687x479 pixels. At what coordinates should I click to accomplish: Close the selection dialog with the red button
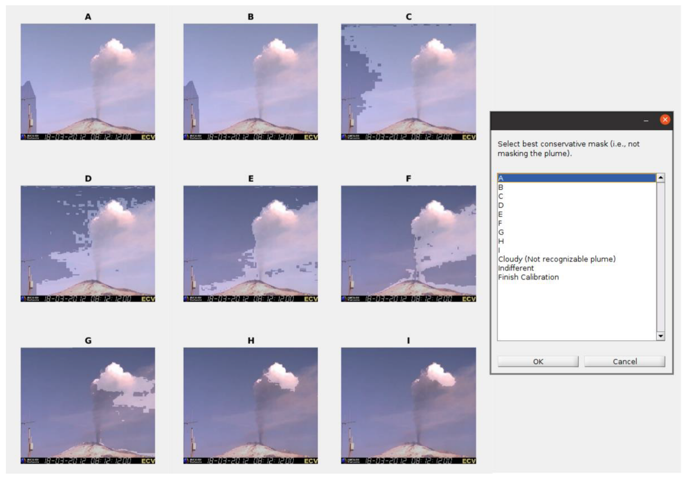[665, 120]
